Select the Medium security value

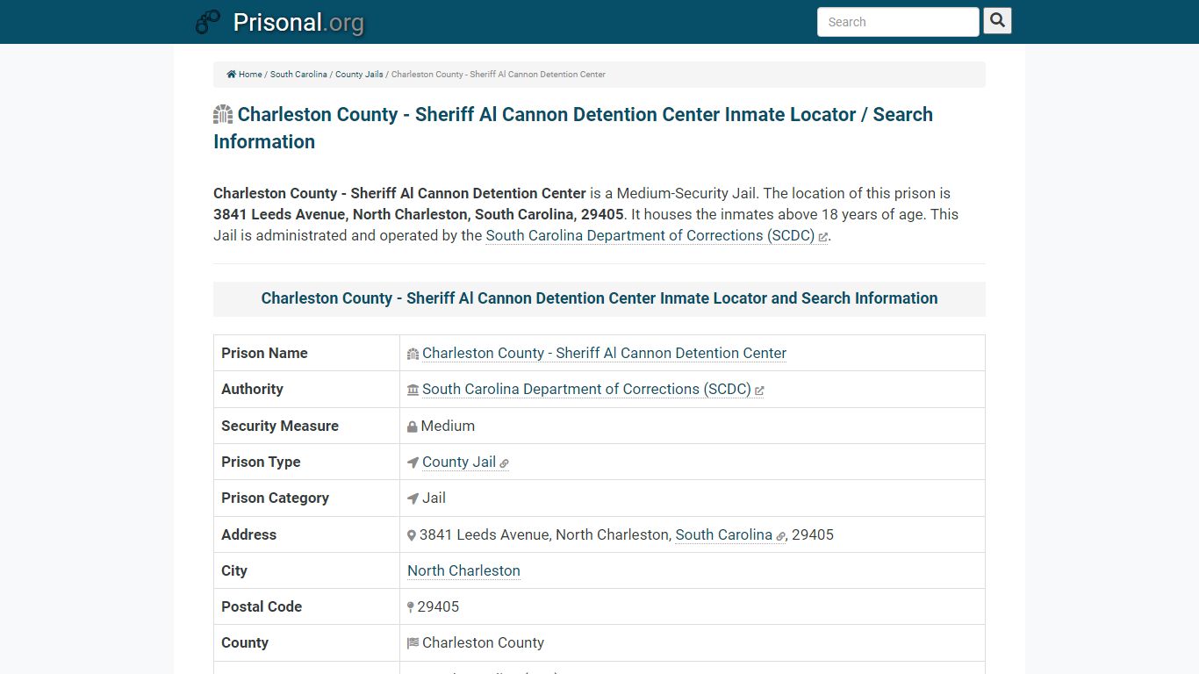click(x=448, y=426)
